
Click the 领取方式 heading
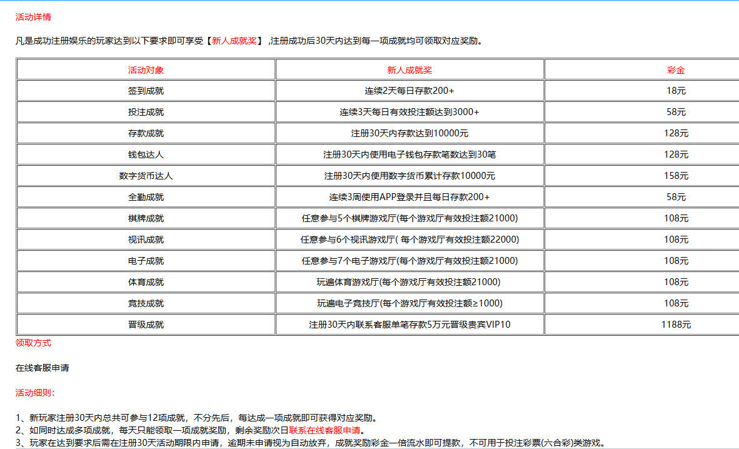tap(33, 343)
